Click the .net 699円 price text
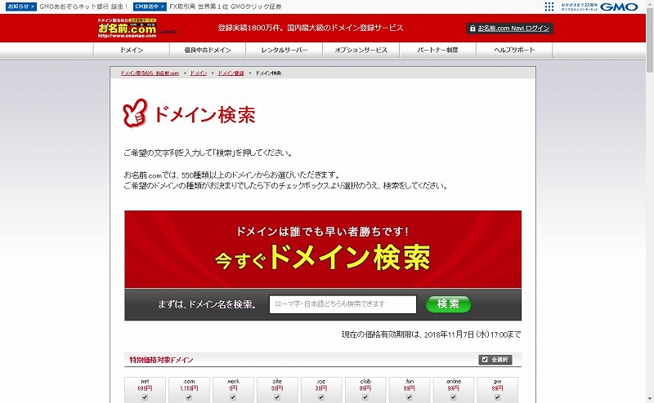 click(145, 388)
